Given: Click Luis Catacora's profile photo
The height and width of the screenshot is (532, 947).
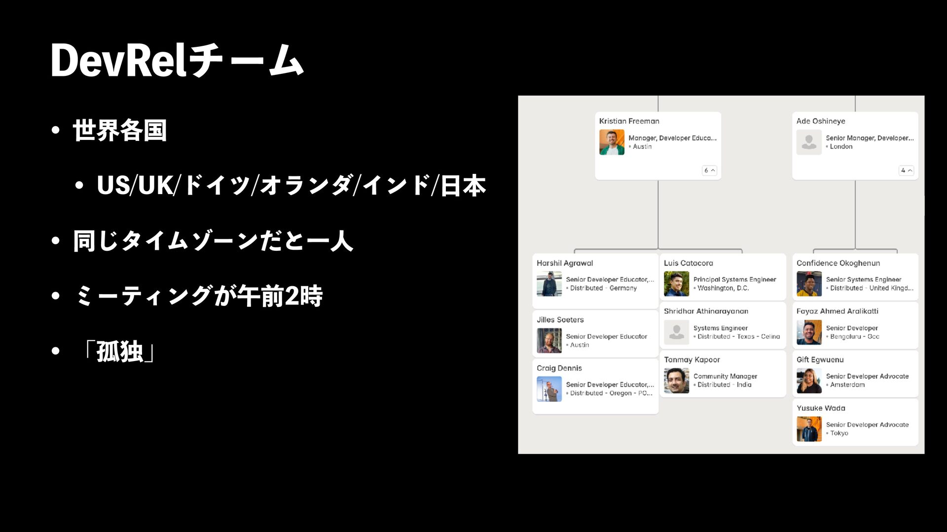Looking at the screenshot, I should (676, 284).
